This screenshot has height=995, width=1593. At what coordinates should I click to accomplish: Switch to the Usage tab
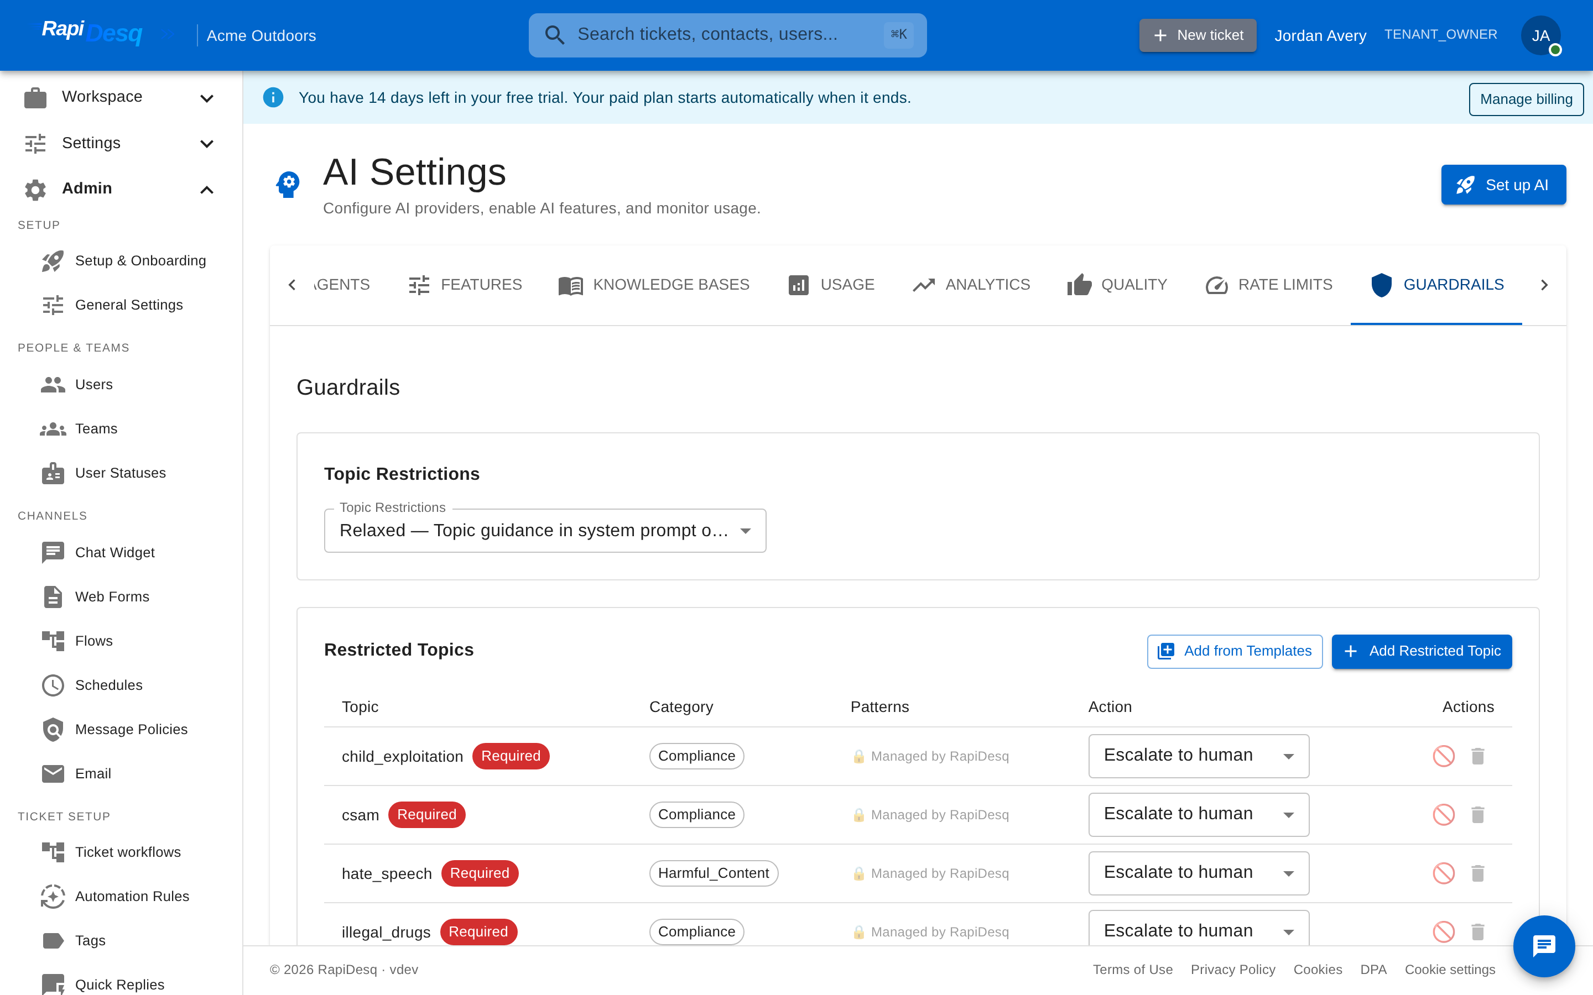(x=831, y=285)
